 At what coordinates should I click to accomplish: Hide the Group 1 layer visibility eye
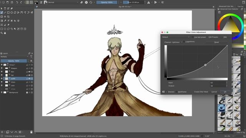pos(2,65)
